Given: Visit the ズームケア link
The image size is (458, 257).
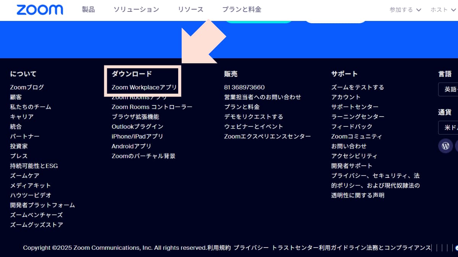Looking at the screenshot, I should 25,176.
